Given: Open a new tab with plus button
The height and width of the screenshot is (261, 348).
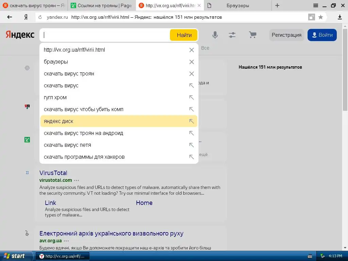Looking at the screenshot, I should pos(277,5).
